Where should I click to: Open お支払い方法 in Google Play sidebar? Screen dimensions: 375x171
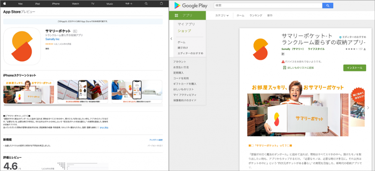(x=181, y=67)
